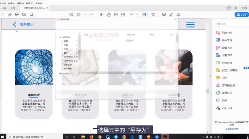Open the notifications bell icon

(x=236, y=8)
